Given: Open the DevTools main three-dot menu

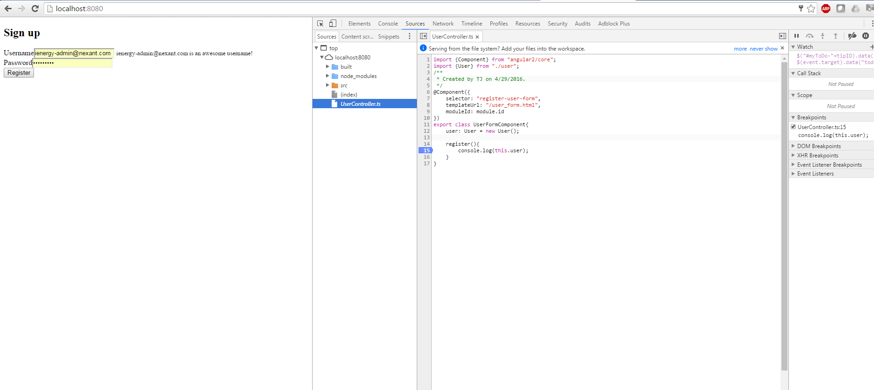Looking at the screenshot, I should 872,23.
